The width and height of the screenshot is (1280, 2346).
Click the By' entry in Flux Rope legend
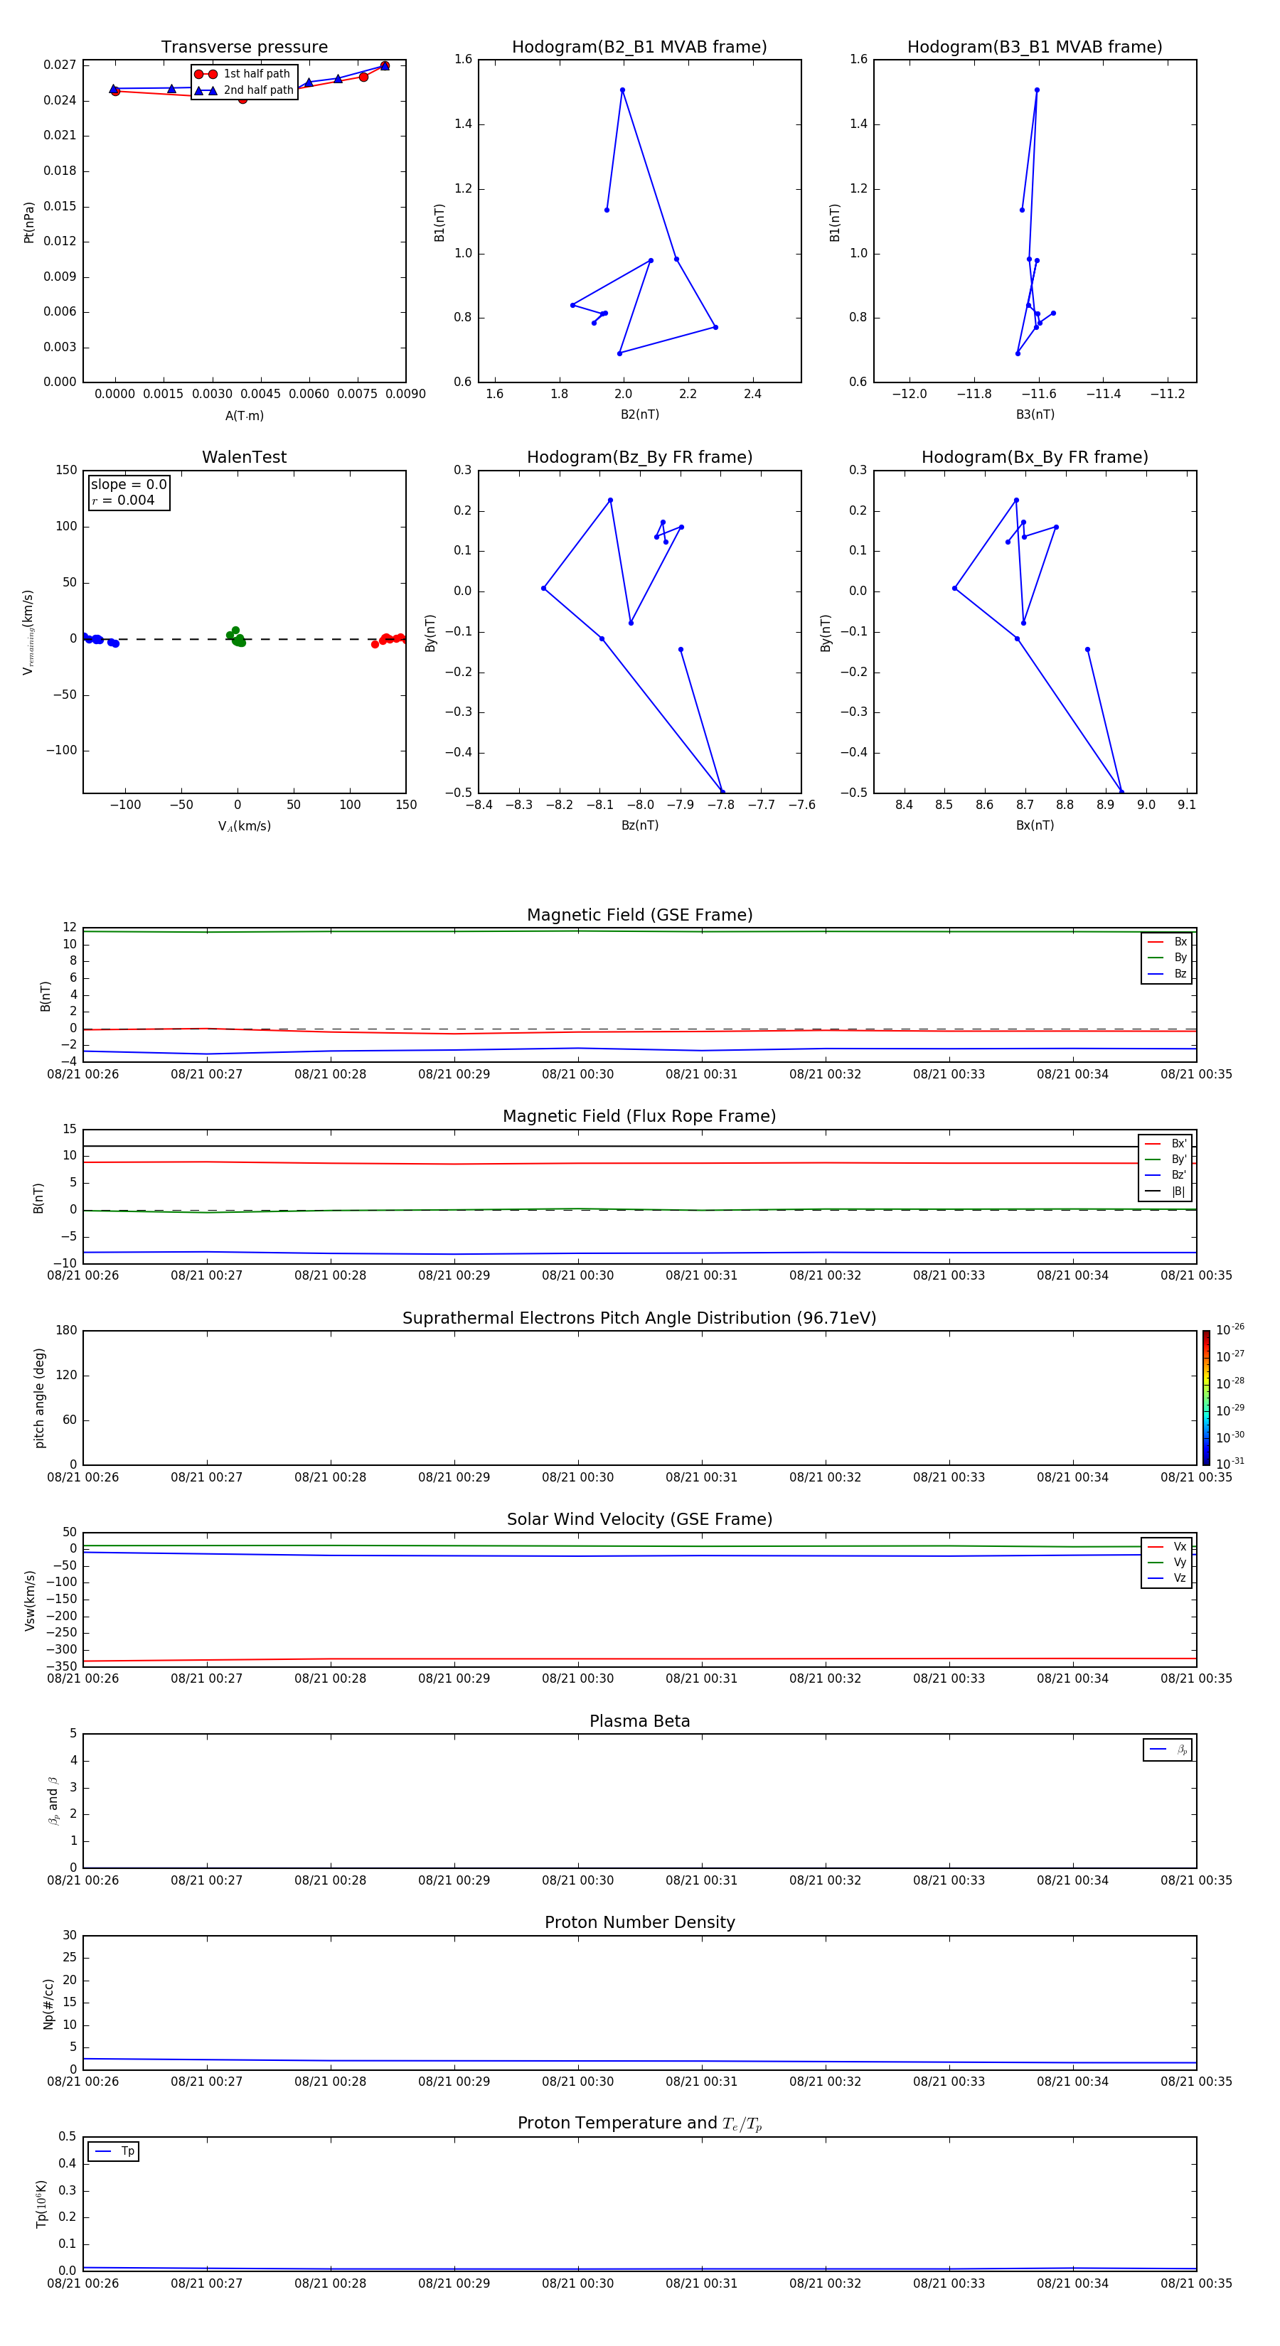[1166, 1159]
